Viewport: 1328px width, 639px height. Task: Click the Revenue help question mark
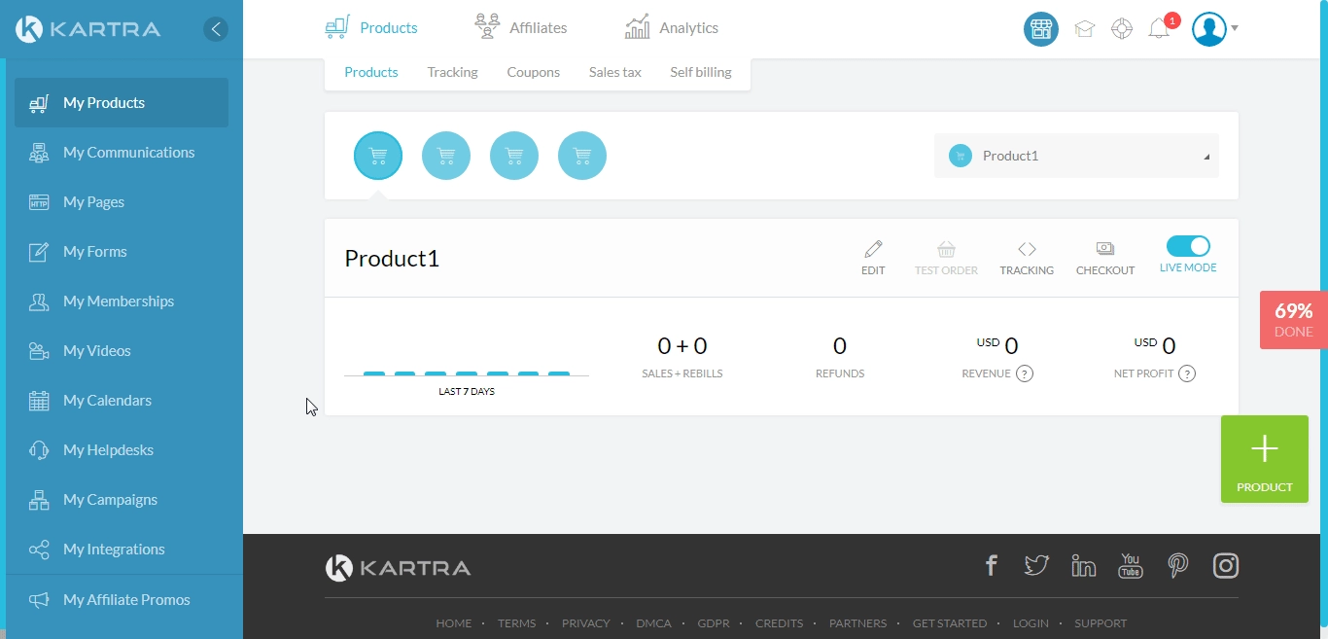(x=1025, y=373)
